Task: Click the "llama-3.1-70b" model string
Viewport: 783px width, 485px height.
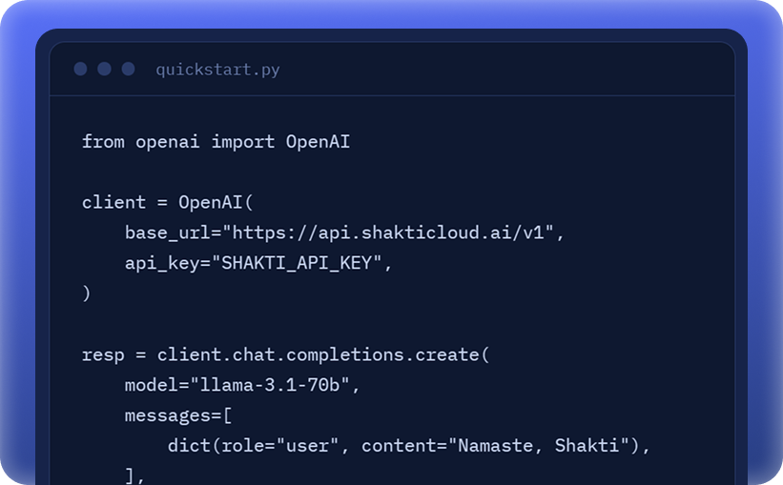Action: [270, 385]
